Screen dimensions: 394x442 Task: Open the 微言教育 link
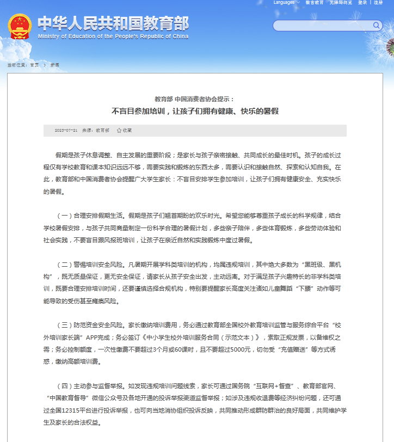click(x=314, y=3)
